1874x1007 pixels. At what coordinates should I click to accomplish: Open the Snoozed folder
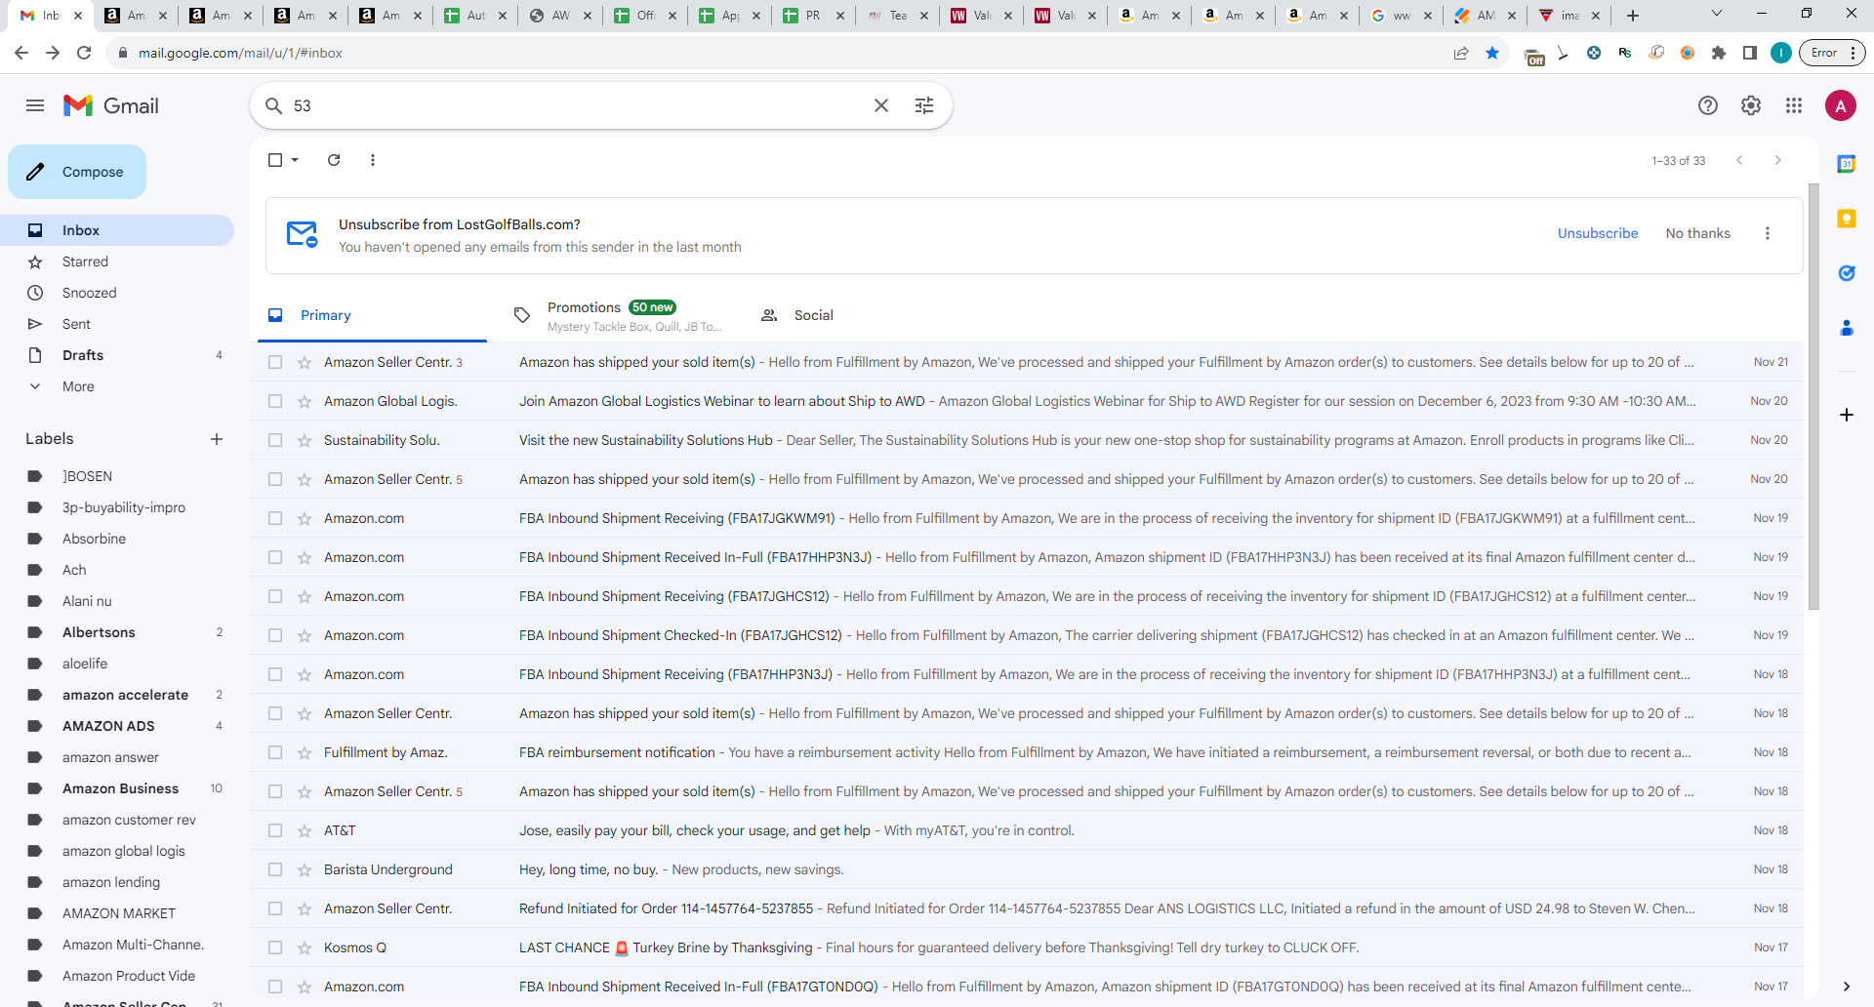[117, 293]
